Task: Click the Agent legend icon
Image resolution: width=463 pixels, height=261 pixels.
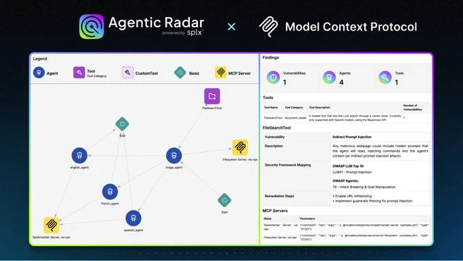Action: (x=39, y=72)
